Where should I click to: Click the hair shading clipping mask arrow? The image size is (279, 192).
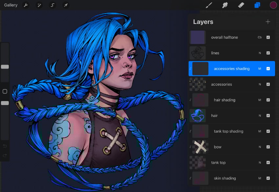190,100
